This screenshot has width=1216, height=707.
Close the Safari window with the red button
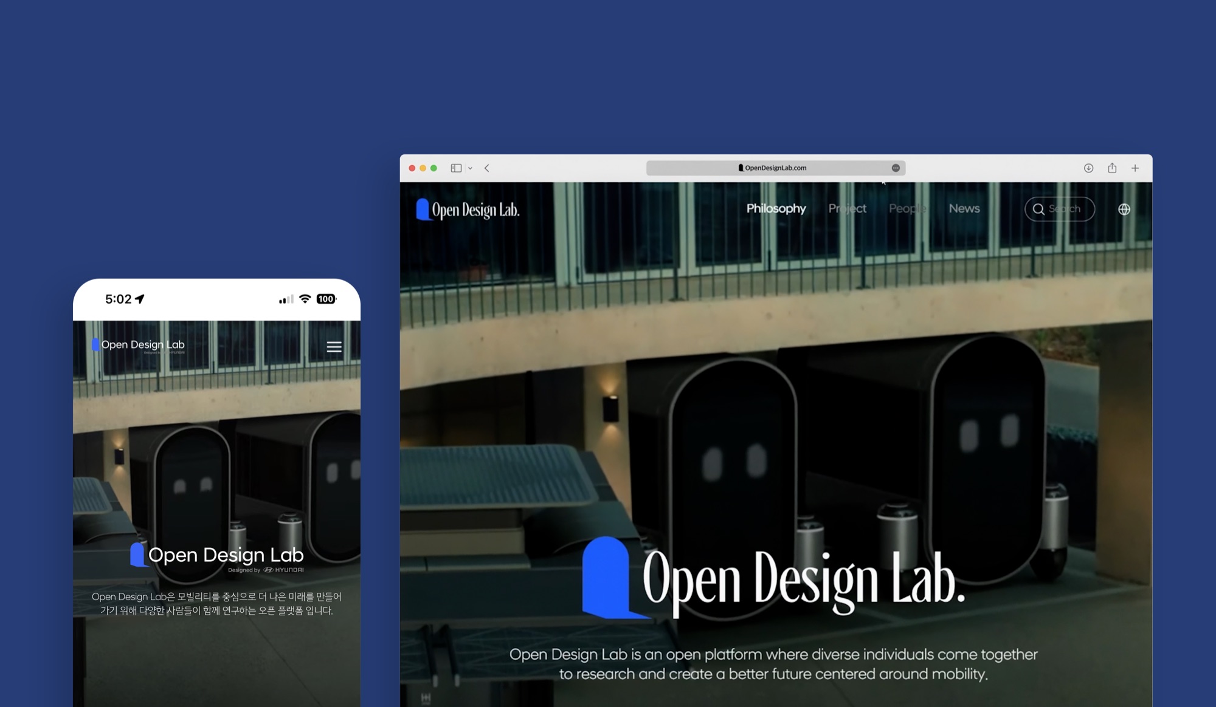(412, 168)
